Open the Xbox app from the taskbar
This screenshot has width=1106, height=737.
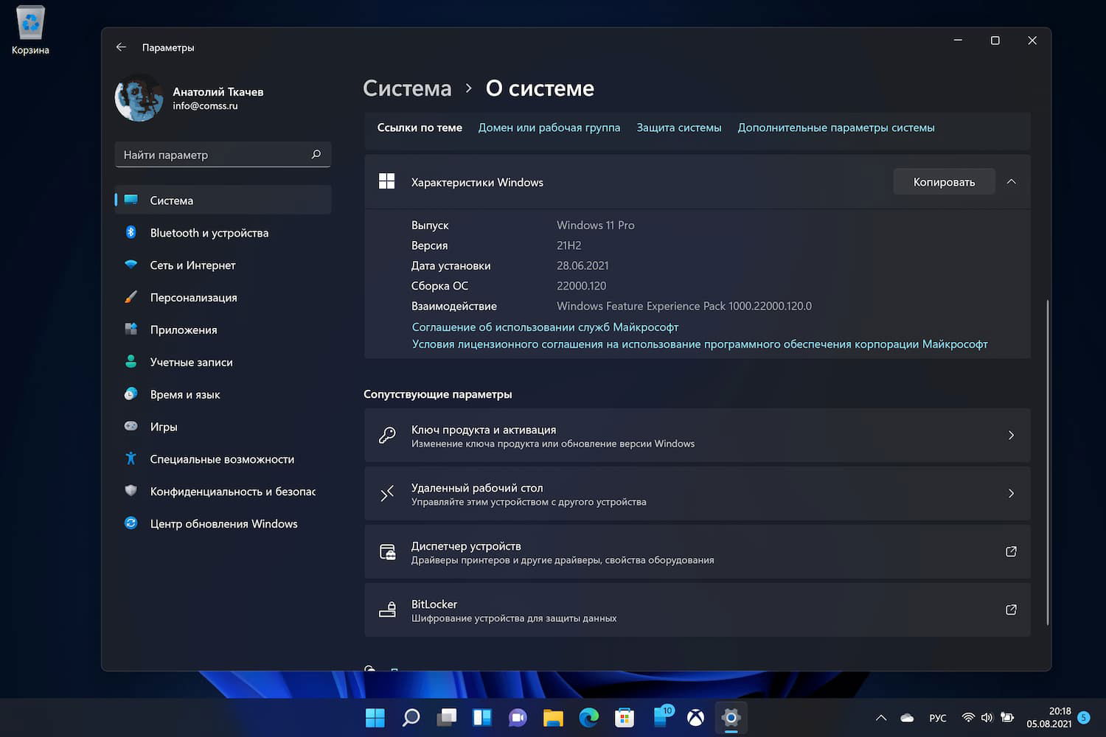coord(695,717)
